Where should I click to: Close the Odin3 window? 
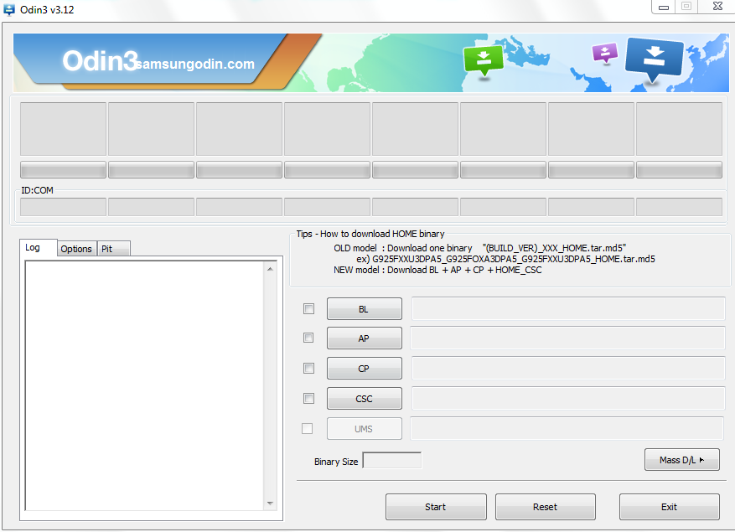coord(717,6)
